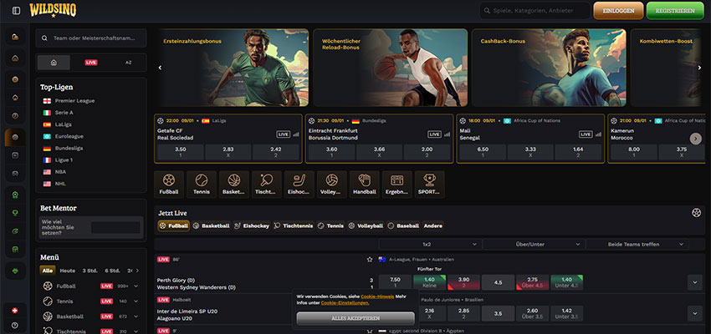711x334 pixels.
Task: Click the REGISTRIEREN button
Action: tap(675, 10)
